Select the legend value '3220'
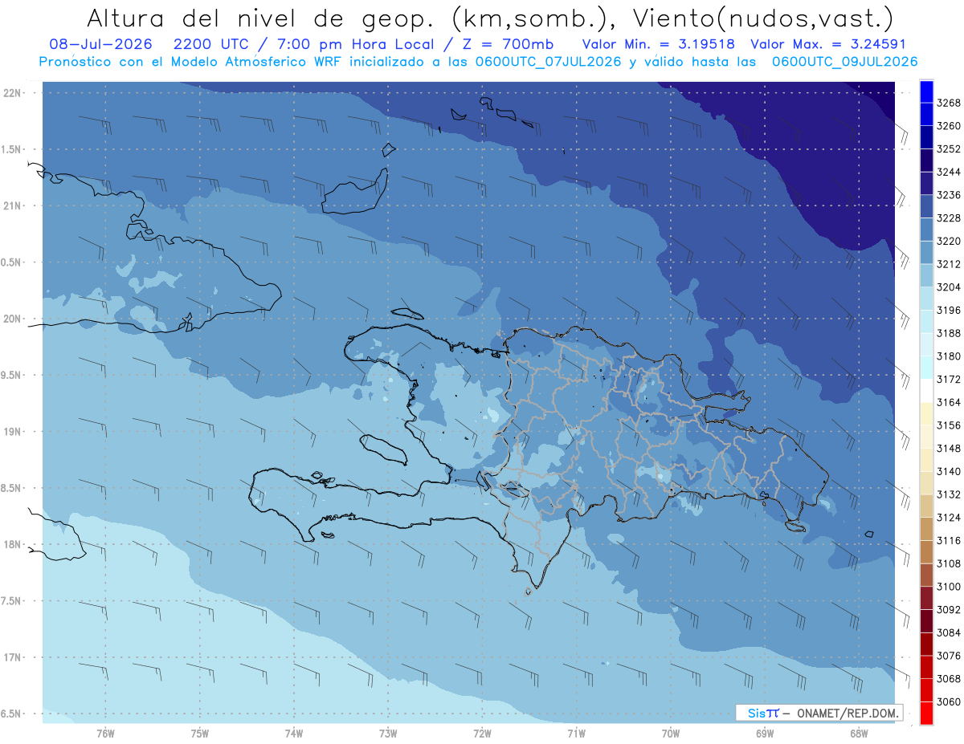Screen dimensions: 964x744 click(x=949, y=242)
